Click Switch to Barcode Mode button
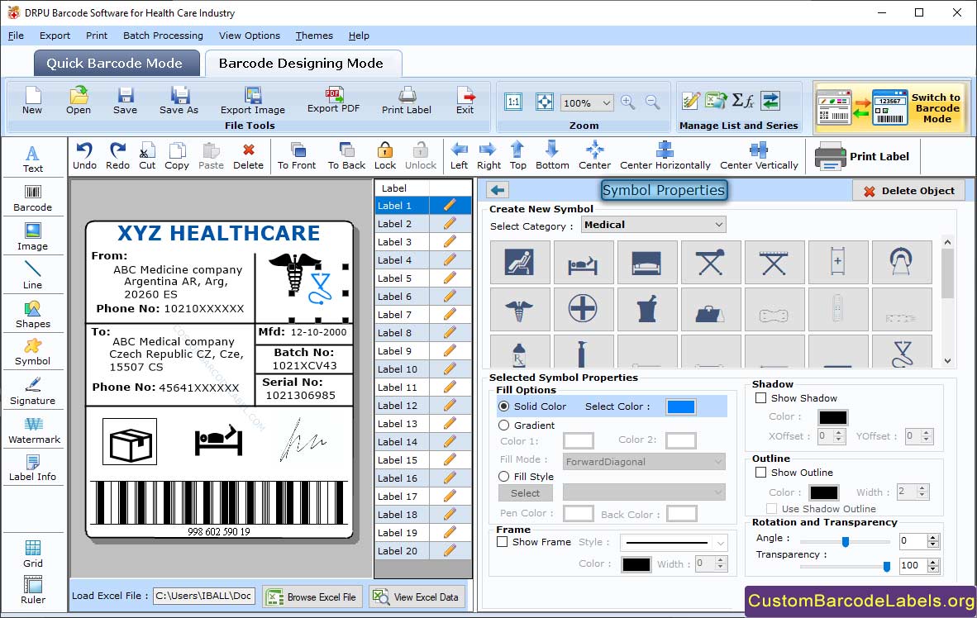Screen dimensions: 977x618 (891, 107)
